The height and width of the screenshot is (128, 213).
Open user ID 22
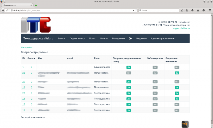click(24, 93)
